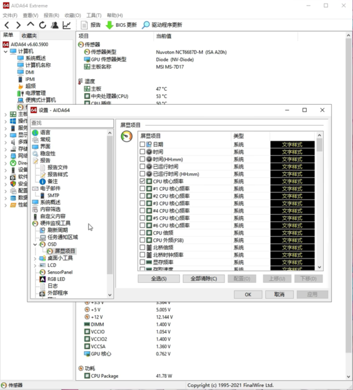353x390 pixels.
Task: Open the 报告(R) menu
Action: pyautogui.click(x=51, y=15)
